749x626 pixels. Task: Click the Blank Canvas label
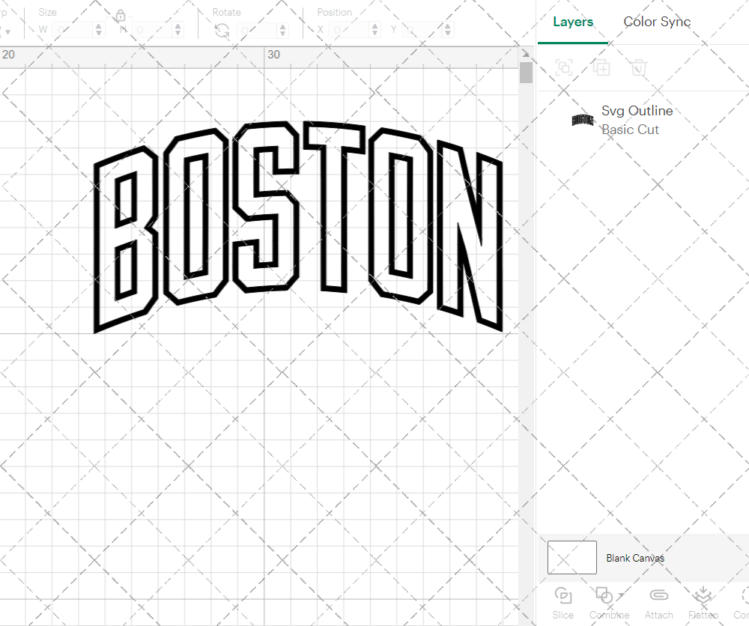[x=635, y=558]
